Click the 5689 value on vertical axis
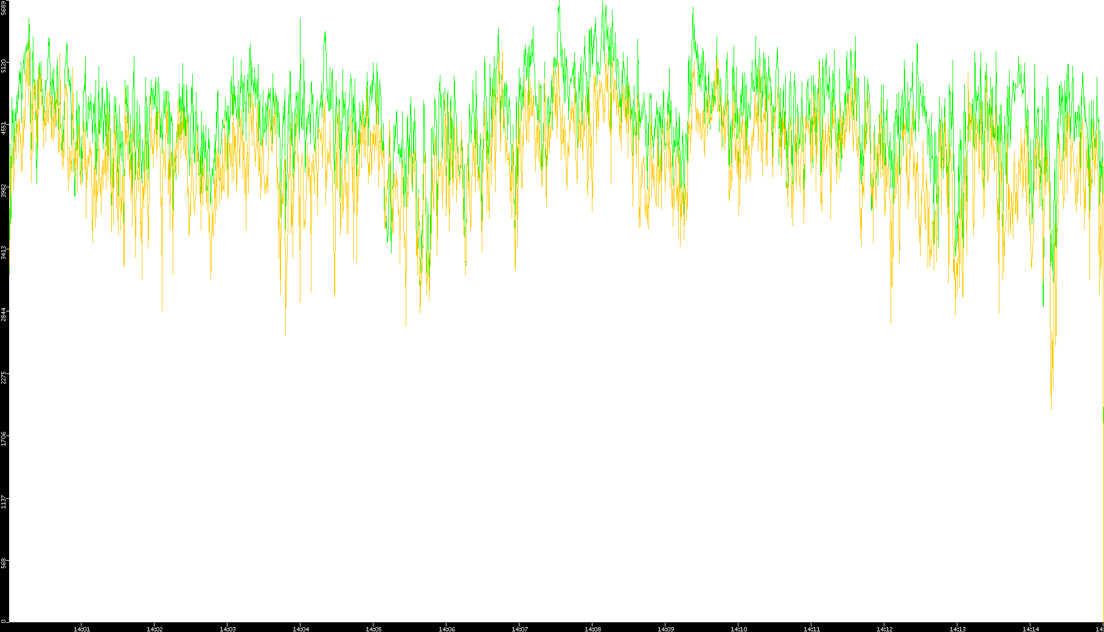Viewport: 1104px width, 632px height. 4,9
